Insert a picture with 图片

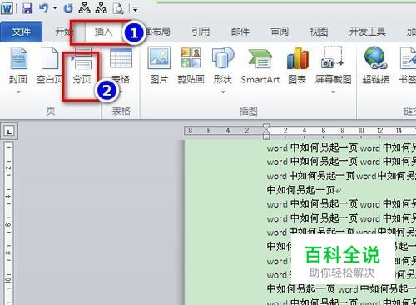tap(159, 66)
